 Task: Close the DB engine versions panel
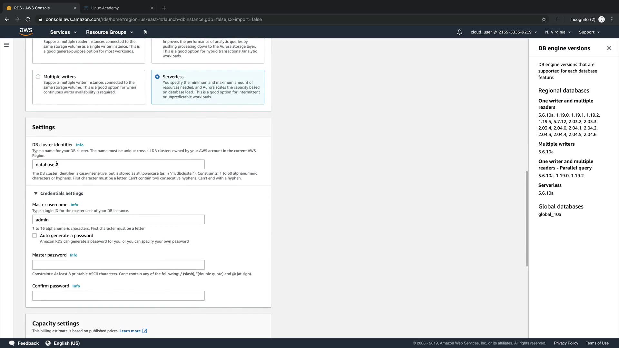pos(609,48)
